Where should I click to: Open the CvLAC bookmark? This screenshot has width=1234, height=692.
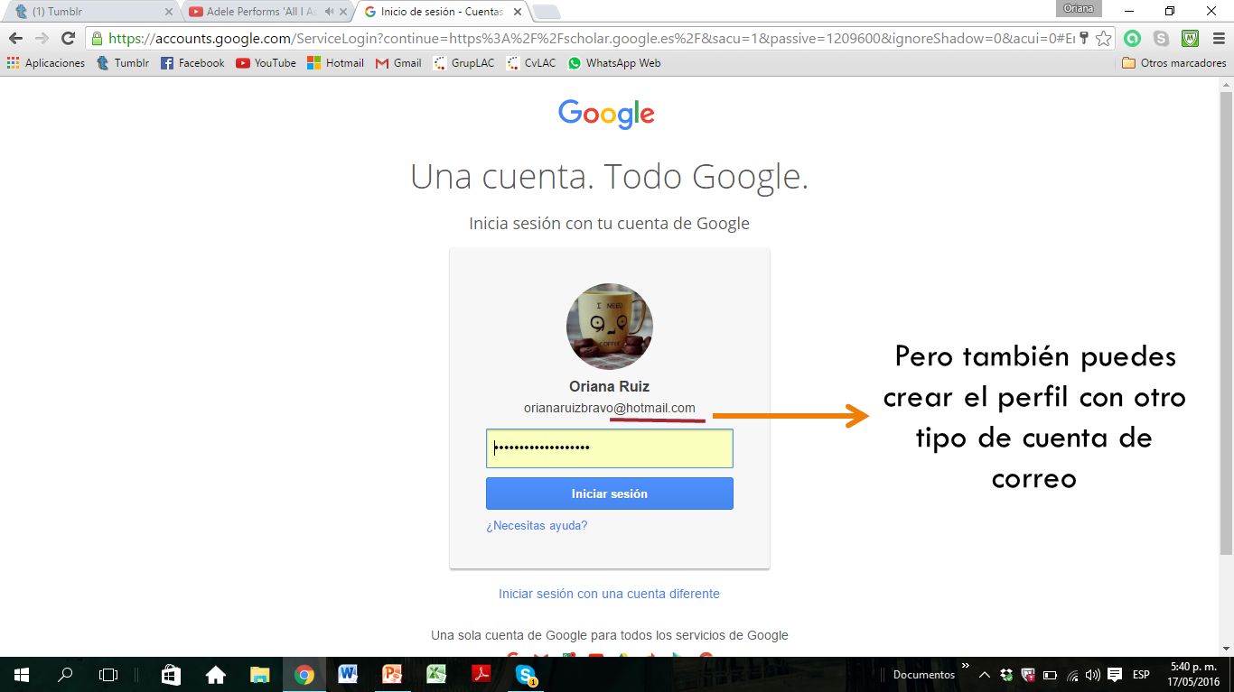[x=532, y=63]
